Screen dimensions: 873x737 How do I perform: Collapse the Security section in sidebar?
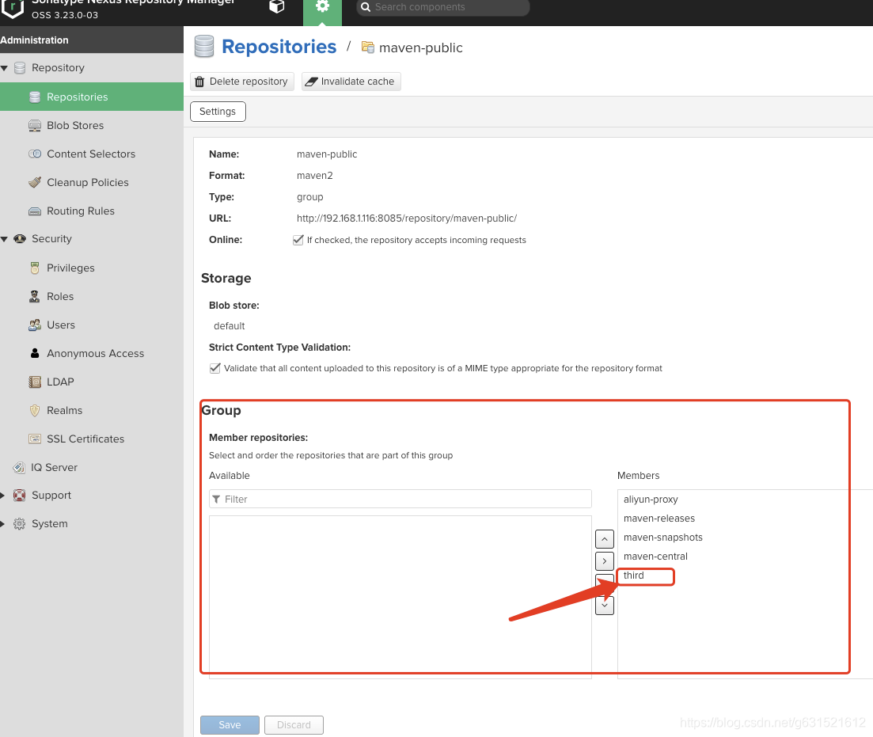[x=5, y=239]
